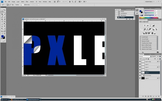Screen dimensions: 162x101
Task: Select the Crop tool
Action: (2, 15)
